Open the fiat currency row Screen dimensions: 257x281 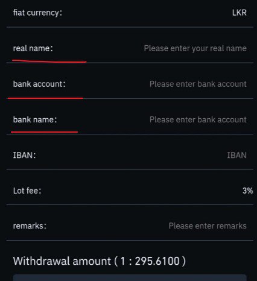click(130, 13)
